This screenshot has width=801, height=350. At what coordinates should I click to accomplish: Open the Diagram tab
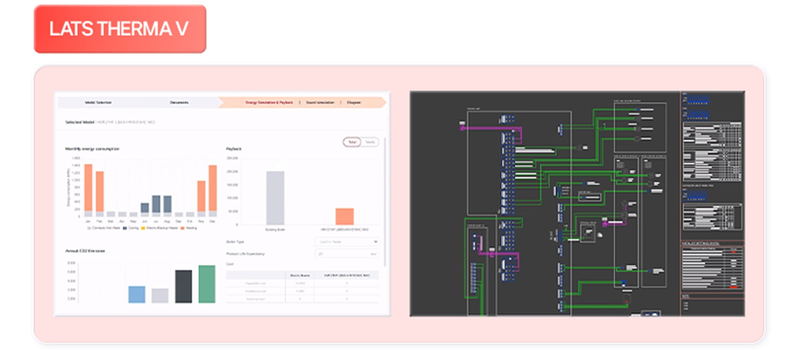(x=354, y=102)
